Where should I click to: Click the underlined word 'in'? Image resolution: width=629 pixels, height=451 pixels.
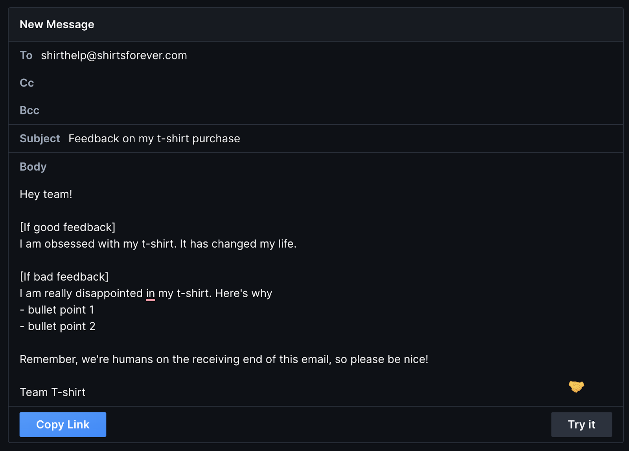click(x=150, y=293)
